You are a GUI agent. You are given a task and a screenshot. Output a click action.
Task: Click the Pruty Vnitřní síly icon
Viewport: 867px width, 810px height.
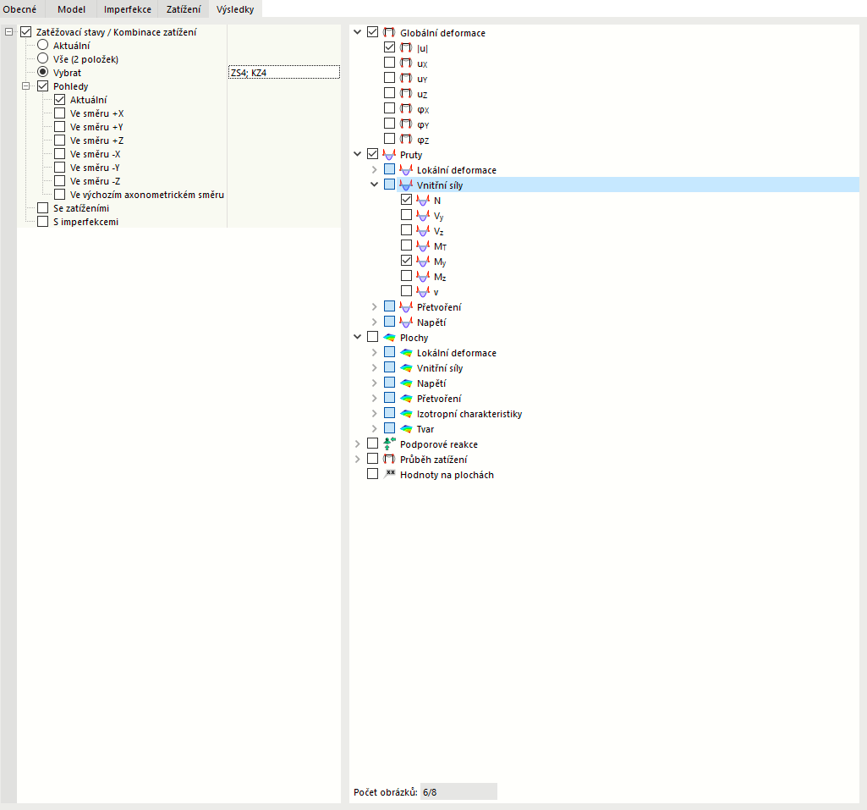(406, 185)
